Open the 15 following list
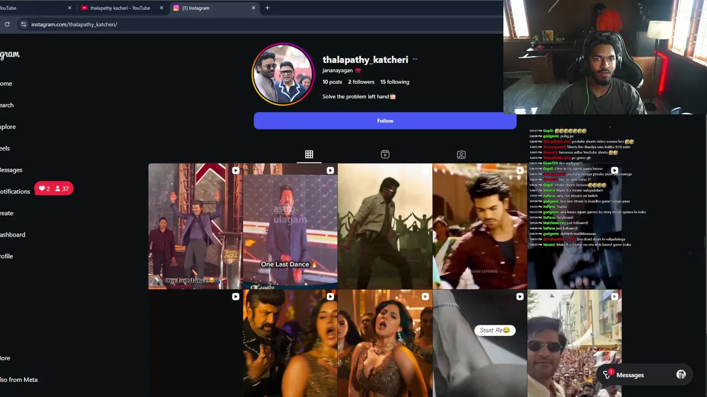This screenshot has height=397, width=707. (394, 82)
